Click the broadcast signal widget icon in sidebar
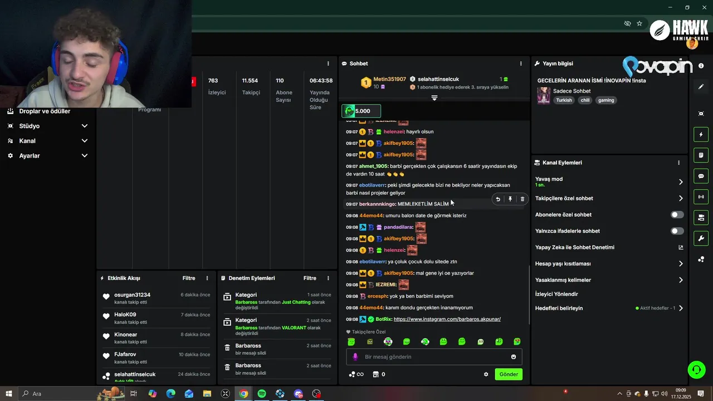 pos(701,197)
